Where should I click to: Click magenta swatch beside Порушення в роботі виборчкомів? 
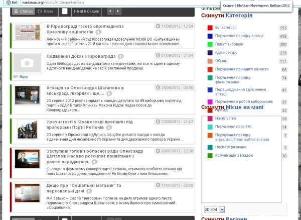(210, 101)
